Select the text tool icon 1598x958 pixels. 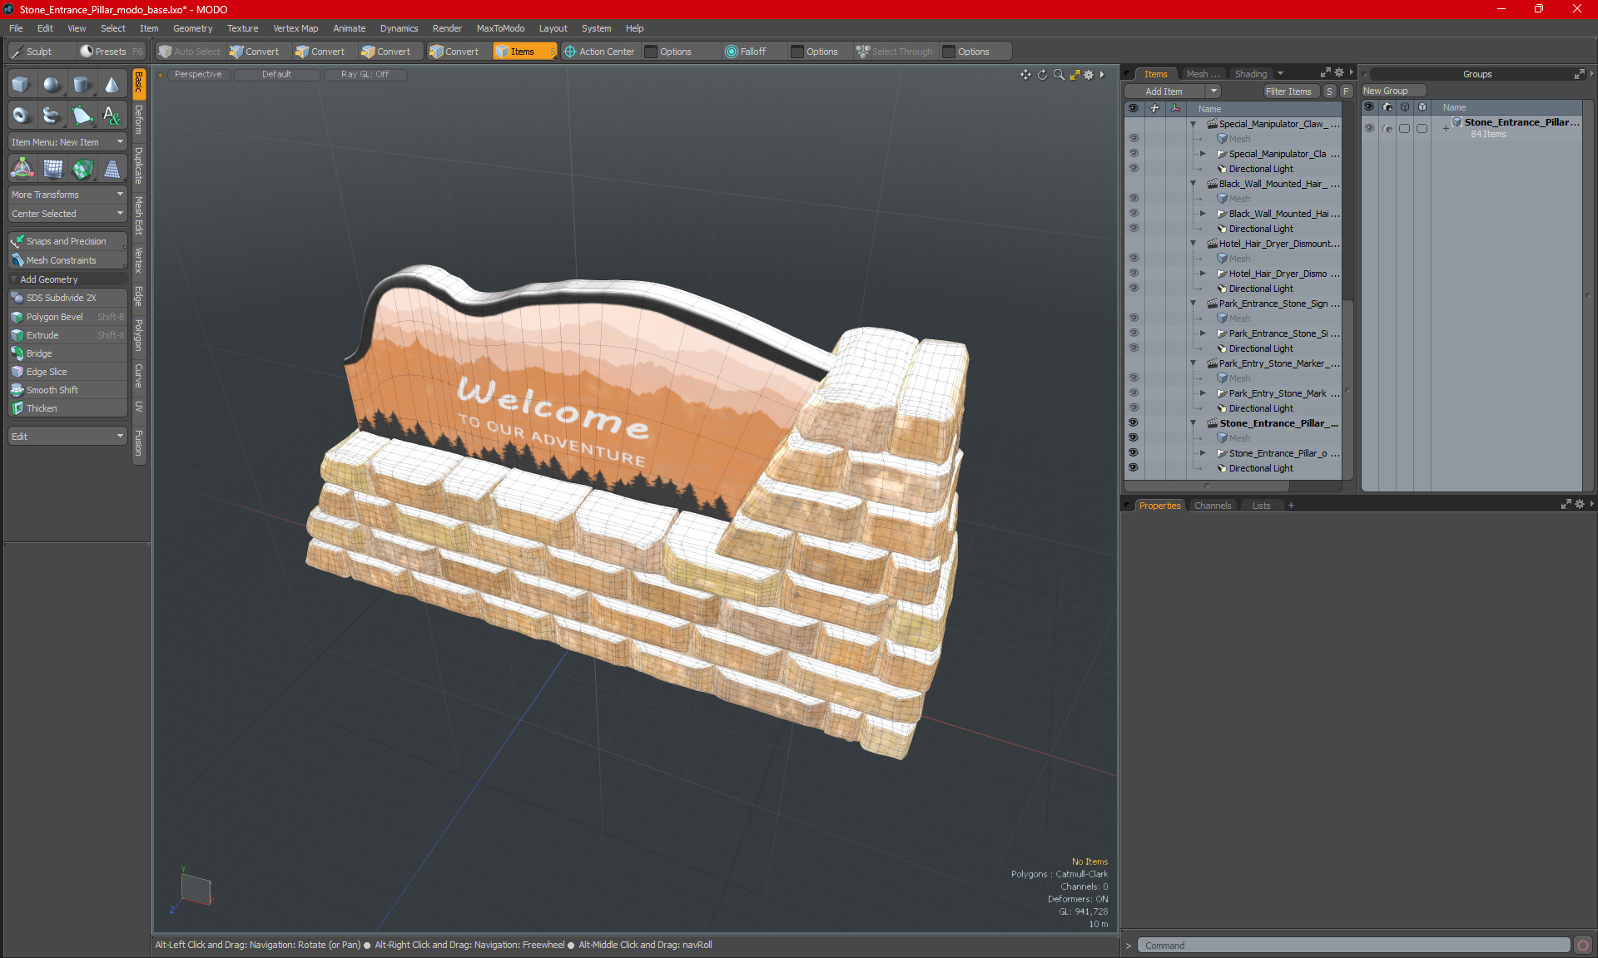tap(112, 115)
